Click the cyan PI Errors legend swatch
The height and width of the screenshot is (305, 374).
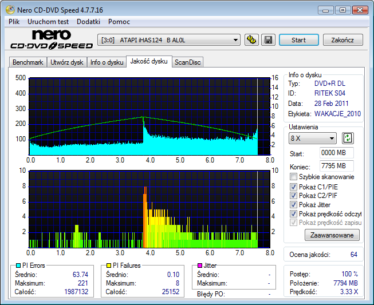(x=18, y=266)
